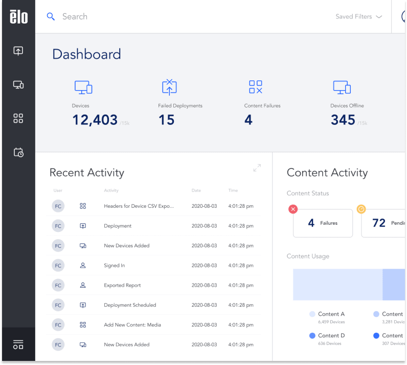Click the Failed Deployments icon
The height and width of the screenshot is (365, 407).
[x=169, y=88]
